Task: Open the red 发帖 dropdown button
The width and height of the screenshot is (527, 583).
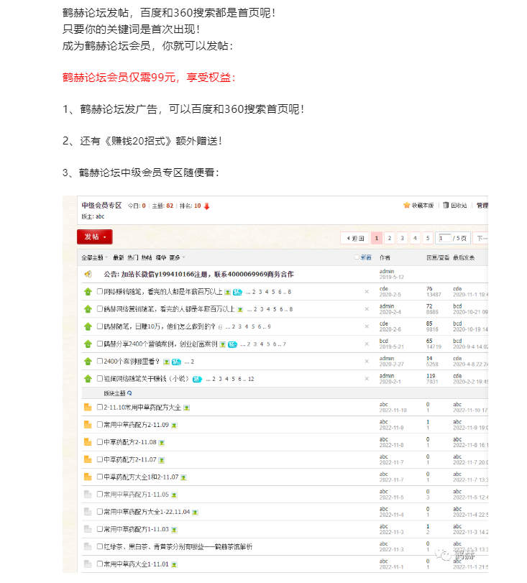Action: [x=95, y=237]
